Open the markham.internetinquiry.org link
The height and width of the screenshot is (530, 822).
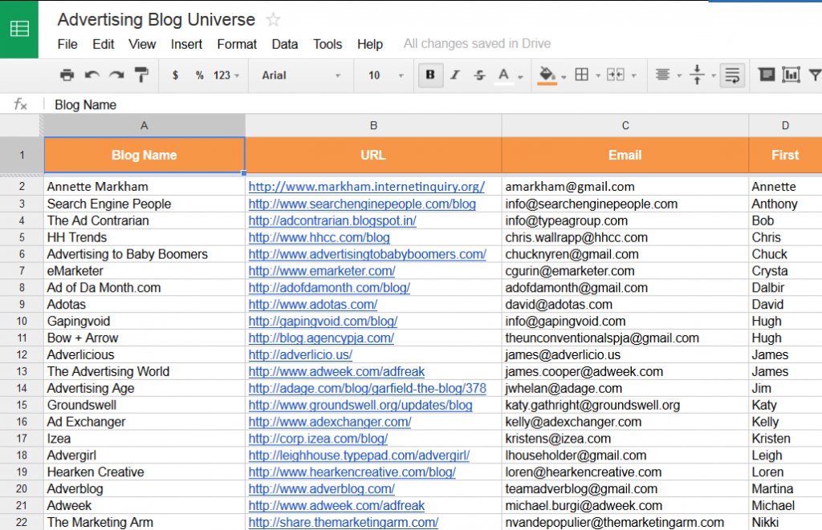(x=366, y=187)
